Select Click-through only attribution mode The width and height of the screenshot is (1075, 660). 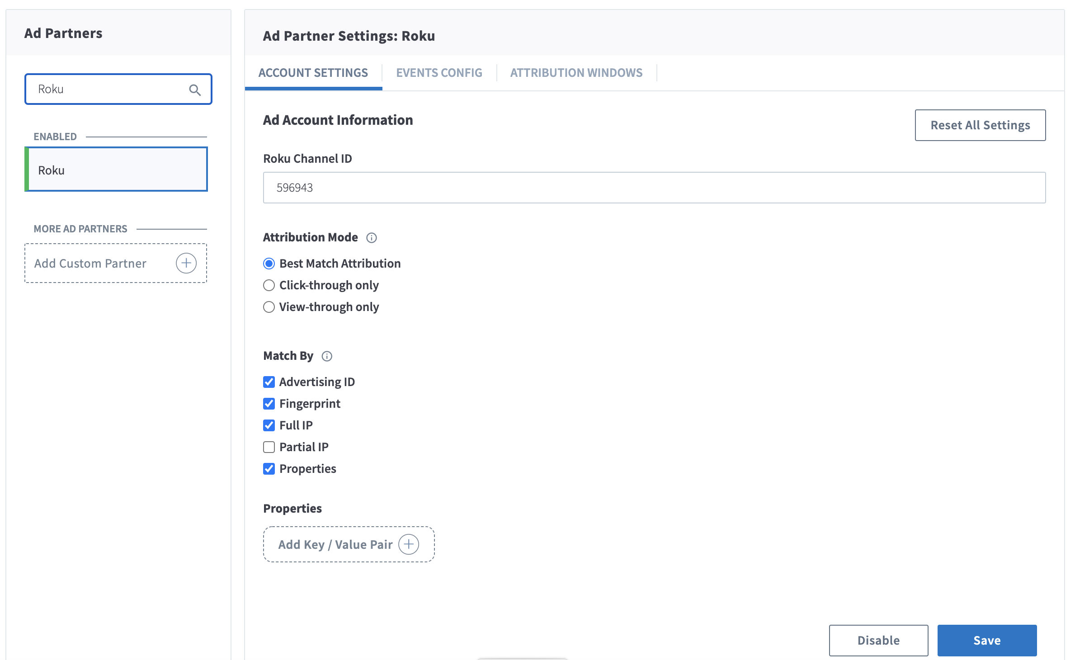269,285
